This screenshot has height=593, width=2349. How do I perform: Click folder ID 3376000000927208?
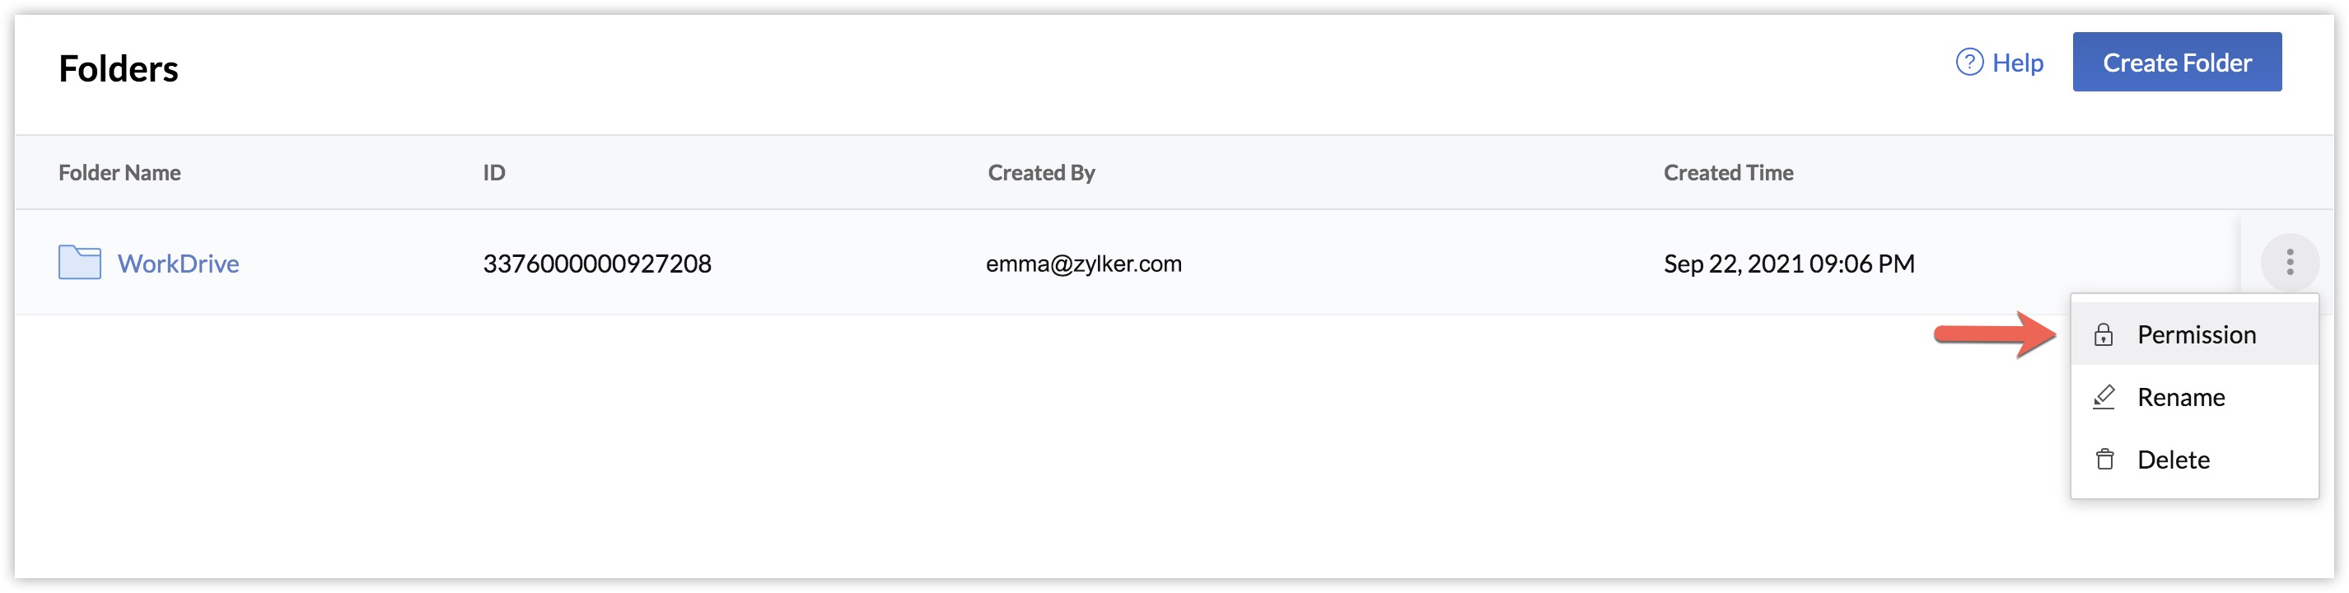coord(596,264)
